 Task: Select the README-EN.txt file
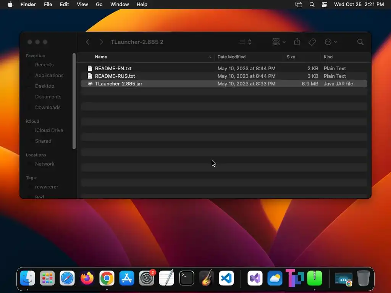pos(224,68)
